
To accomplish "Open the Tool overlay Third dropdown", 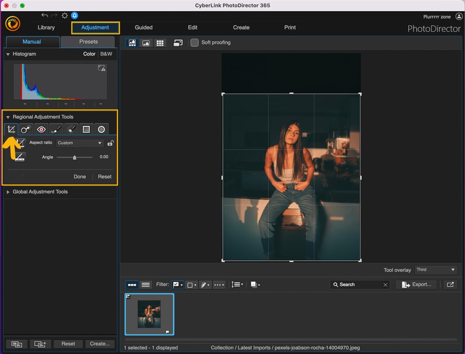I will (436, 270).
